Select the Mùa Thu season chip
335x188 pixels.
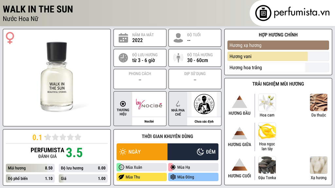[x=142, y=177]
